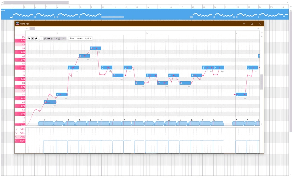
Task: Click the vertical scrollbar thumb in piano roll
Action: (262, 82)
